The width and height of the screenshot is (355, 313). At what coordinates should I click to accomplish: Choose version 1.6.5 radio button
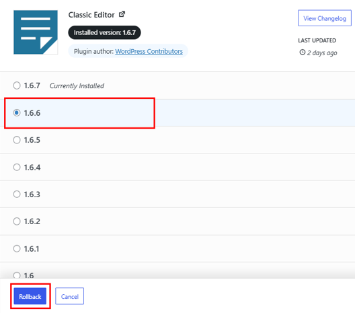pos(17,140)
